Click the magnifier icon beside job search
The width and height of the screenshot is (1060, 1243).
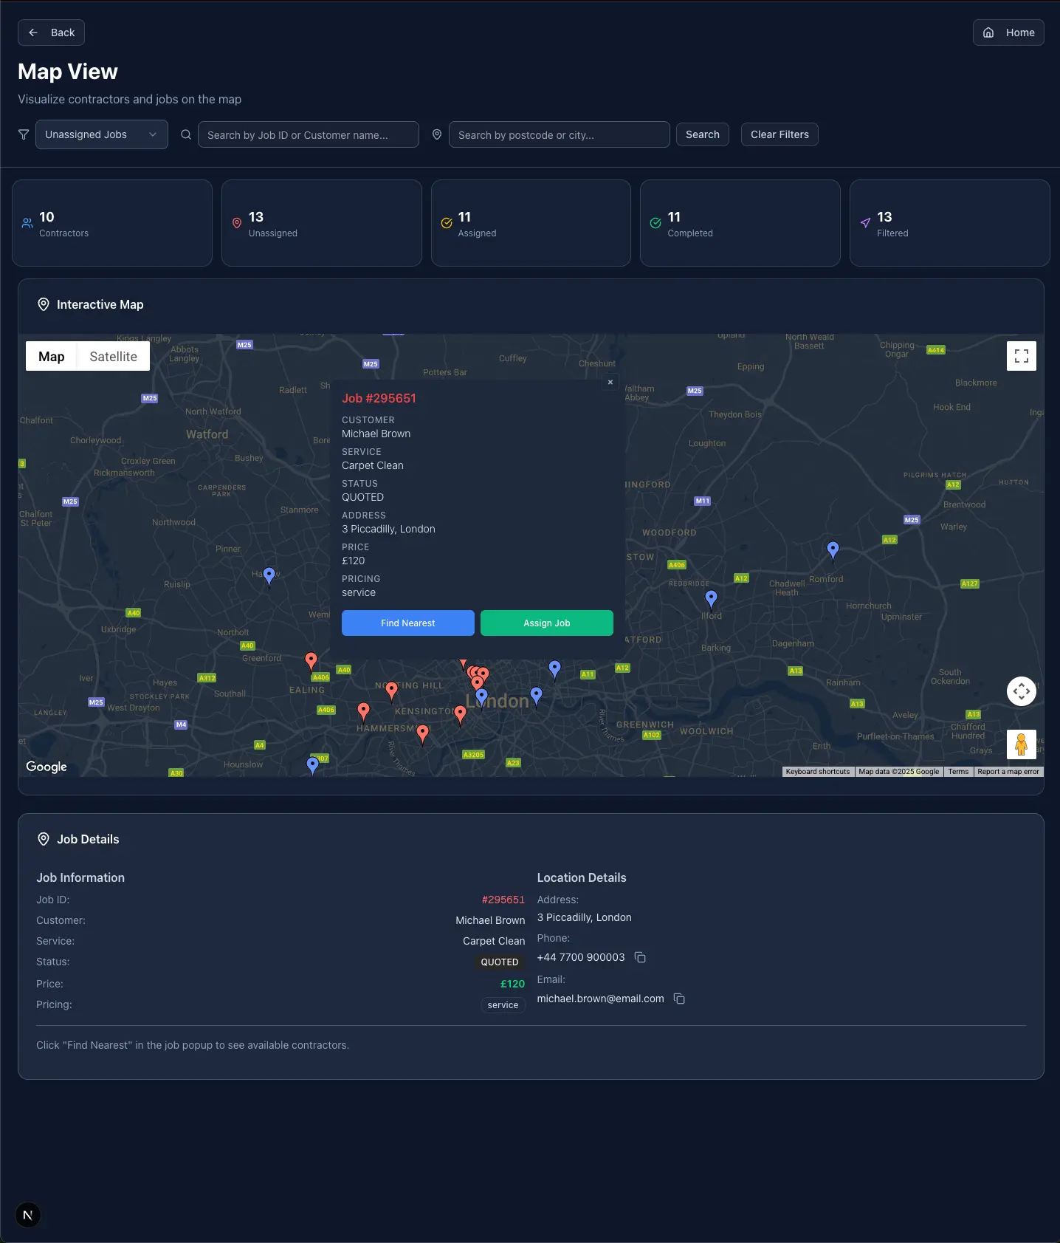coord(186,134)
